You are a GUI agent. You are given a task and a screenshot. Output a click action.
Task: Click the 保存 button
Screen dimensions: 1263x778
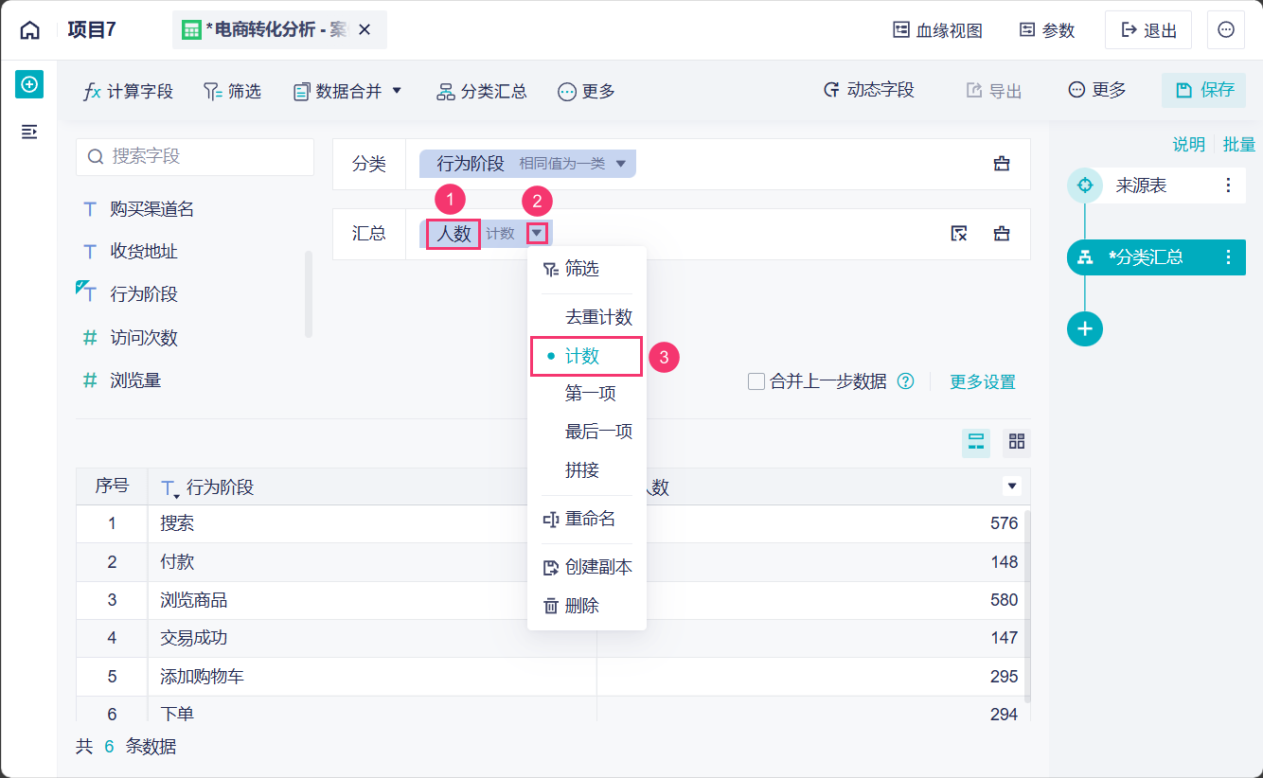(x=1205, y=90)
